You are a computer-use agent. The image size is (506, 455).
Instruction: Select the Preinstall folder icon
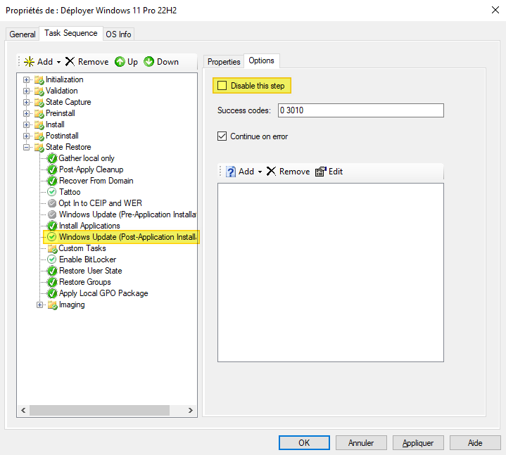39,113
